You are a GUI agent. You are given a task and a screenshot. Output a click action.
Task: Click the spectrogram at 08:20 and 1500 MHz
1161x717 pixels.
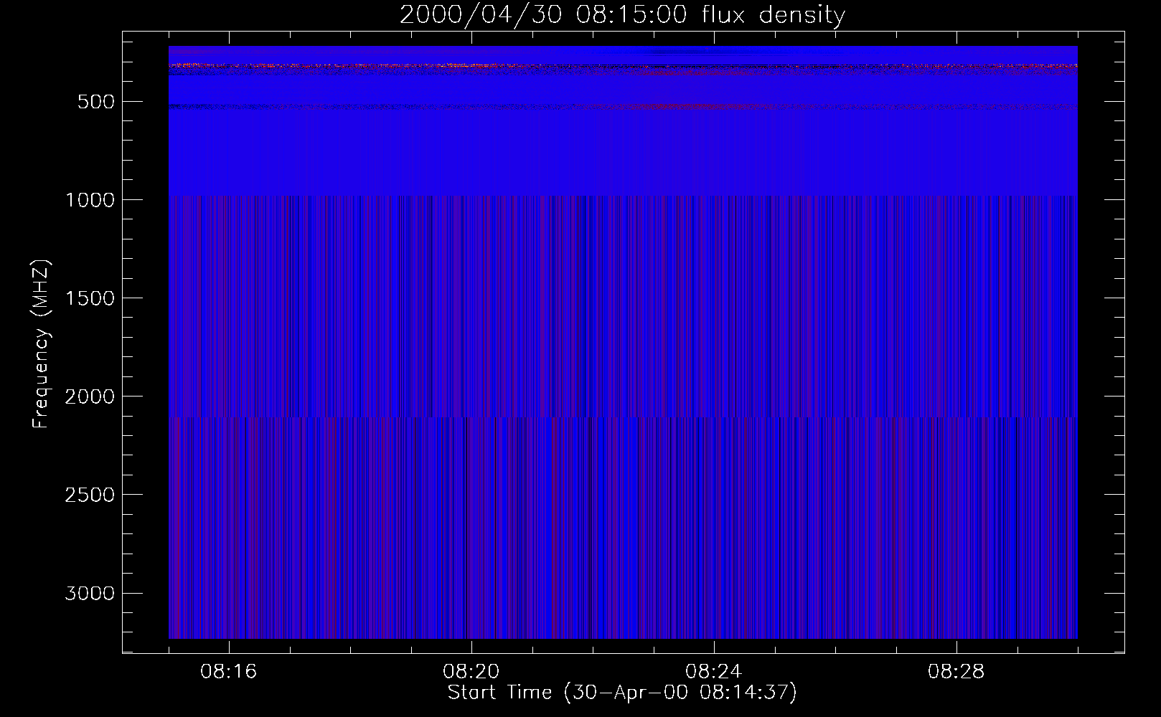pyautogui.click(x=471, y=298)
